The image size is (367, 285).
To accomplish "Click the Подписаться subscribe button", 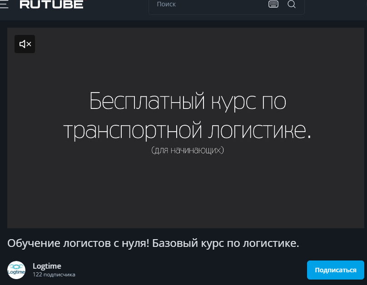I will (335, 270).
